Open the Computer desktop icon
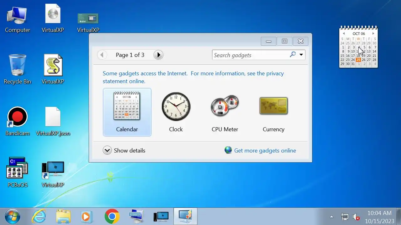 point(18,19)
